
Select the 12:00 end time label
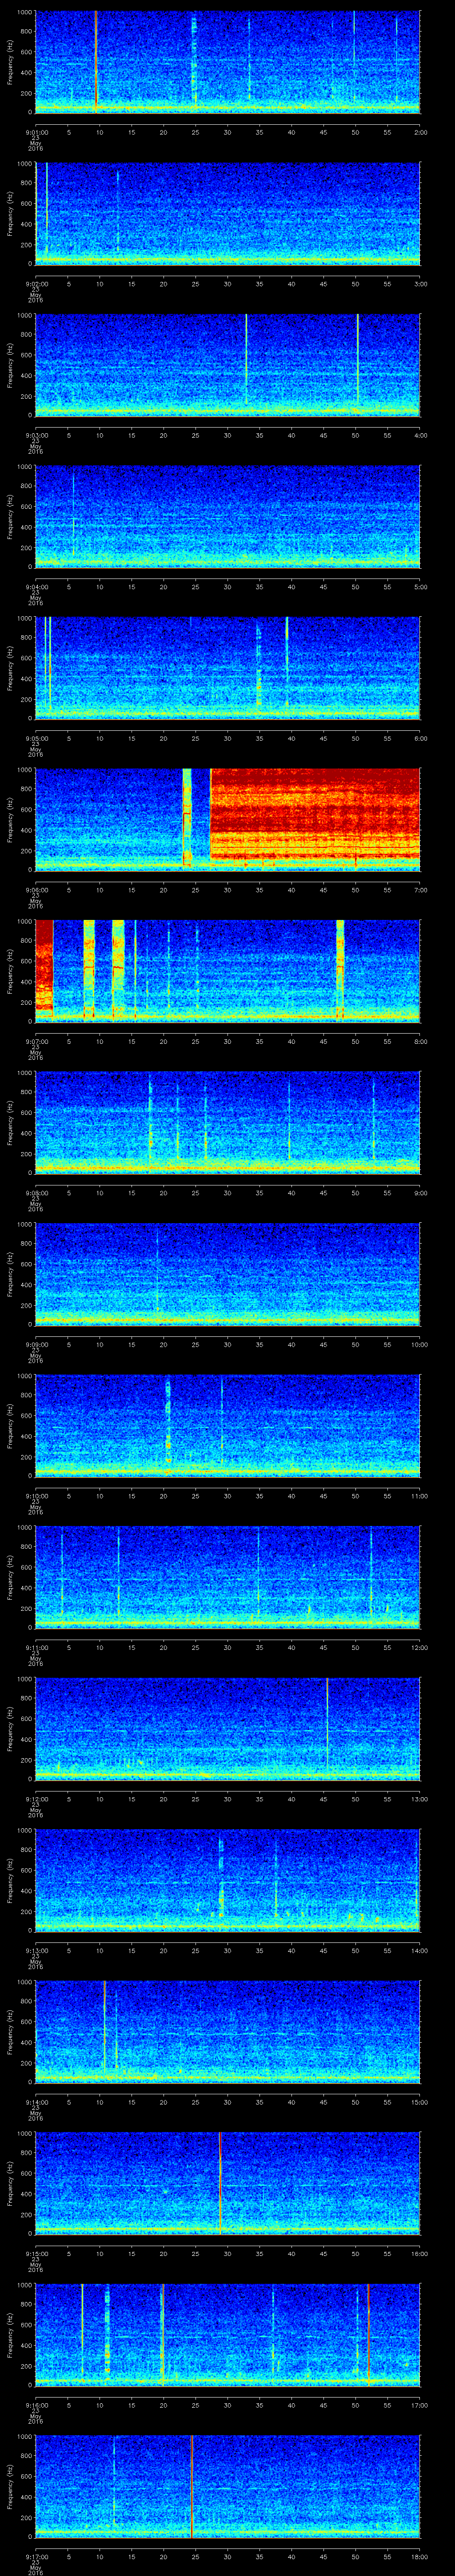point(420,1648)
